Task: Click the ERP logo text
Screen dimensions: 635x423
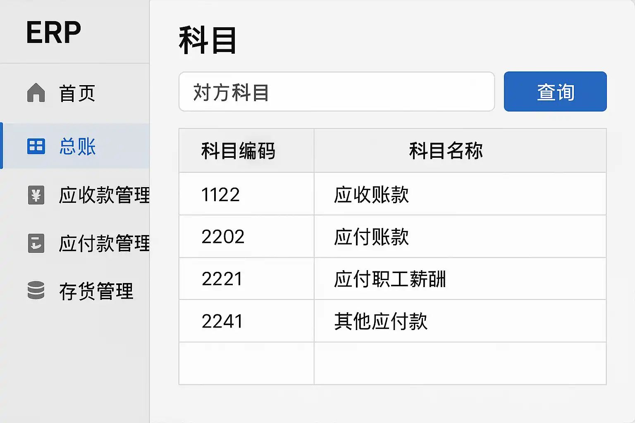Action: tap(54, 33)
